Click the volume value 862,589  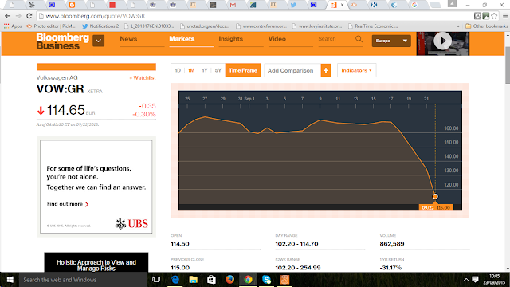coord(392,244)
